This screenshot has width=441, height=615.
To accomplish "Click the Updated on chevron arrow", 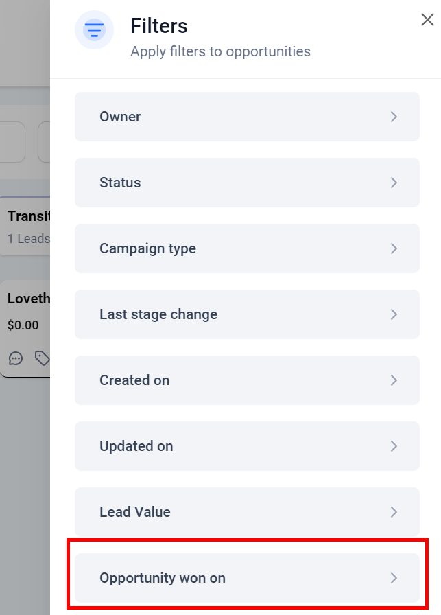I will (394, 446).
